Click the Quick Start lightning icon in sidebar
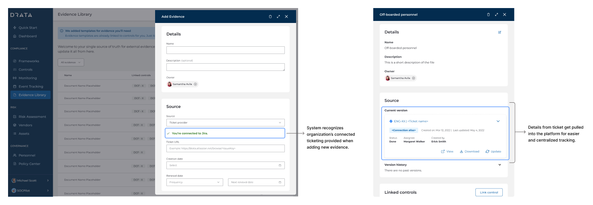 15,28
